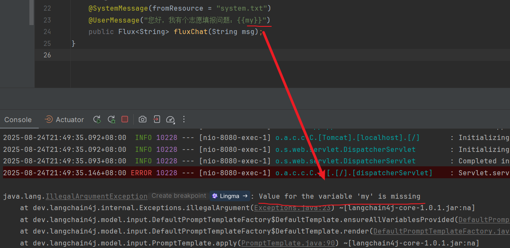Take a thread dump via camera icon
510x248 pixels.
tap(143, 119)
